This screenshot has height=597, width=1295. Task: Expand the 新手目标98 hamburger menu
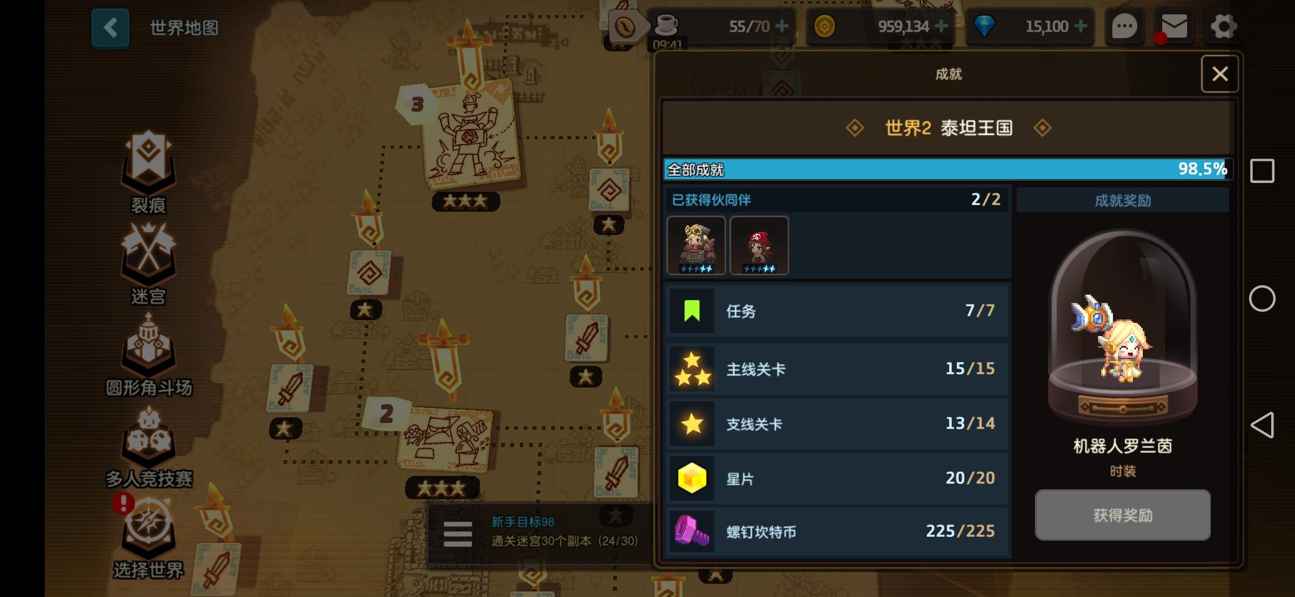[458, 534]
